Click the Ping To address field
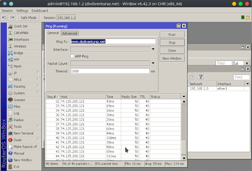 click(113, 42)
